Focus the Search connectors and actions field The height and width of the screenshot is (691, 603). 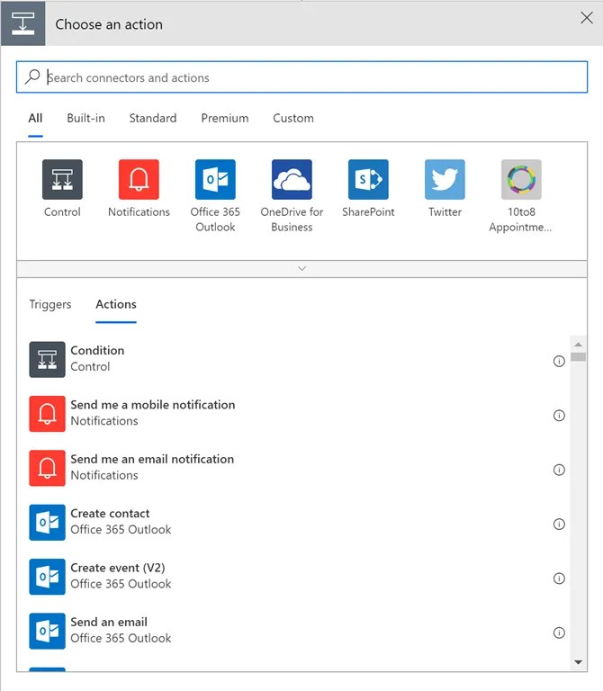click(x=301, y=77)
